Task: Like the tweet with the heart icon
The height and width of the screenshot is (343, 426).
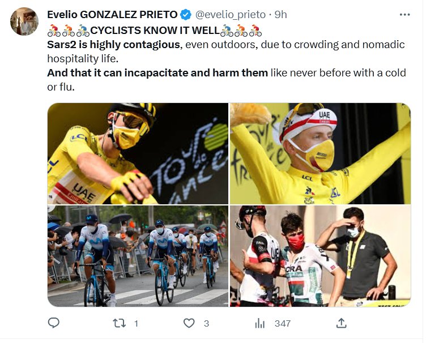Action: point(189,323)
